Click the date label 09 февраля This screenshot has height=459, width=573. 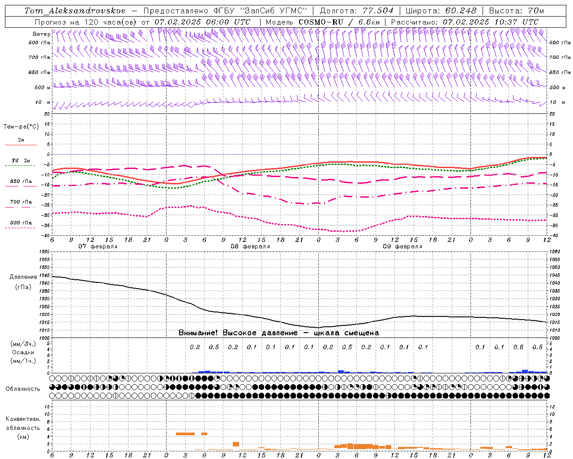(402, 247)
